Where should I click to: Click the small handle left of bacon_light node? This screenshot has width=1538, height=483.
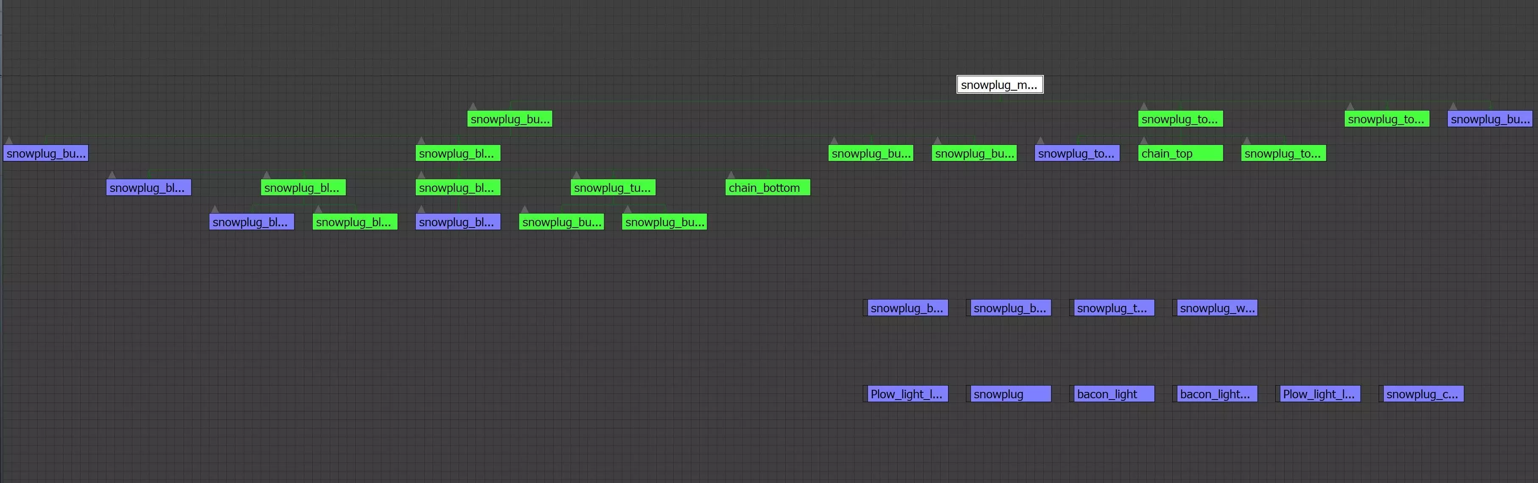pos(1071,394)
